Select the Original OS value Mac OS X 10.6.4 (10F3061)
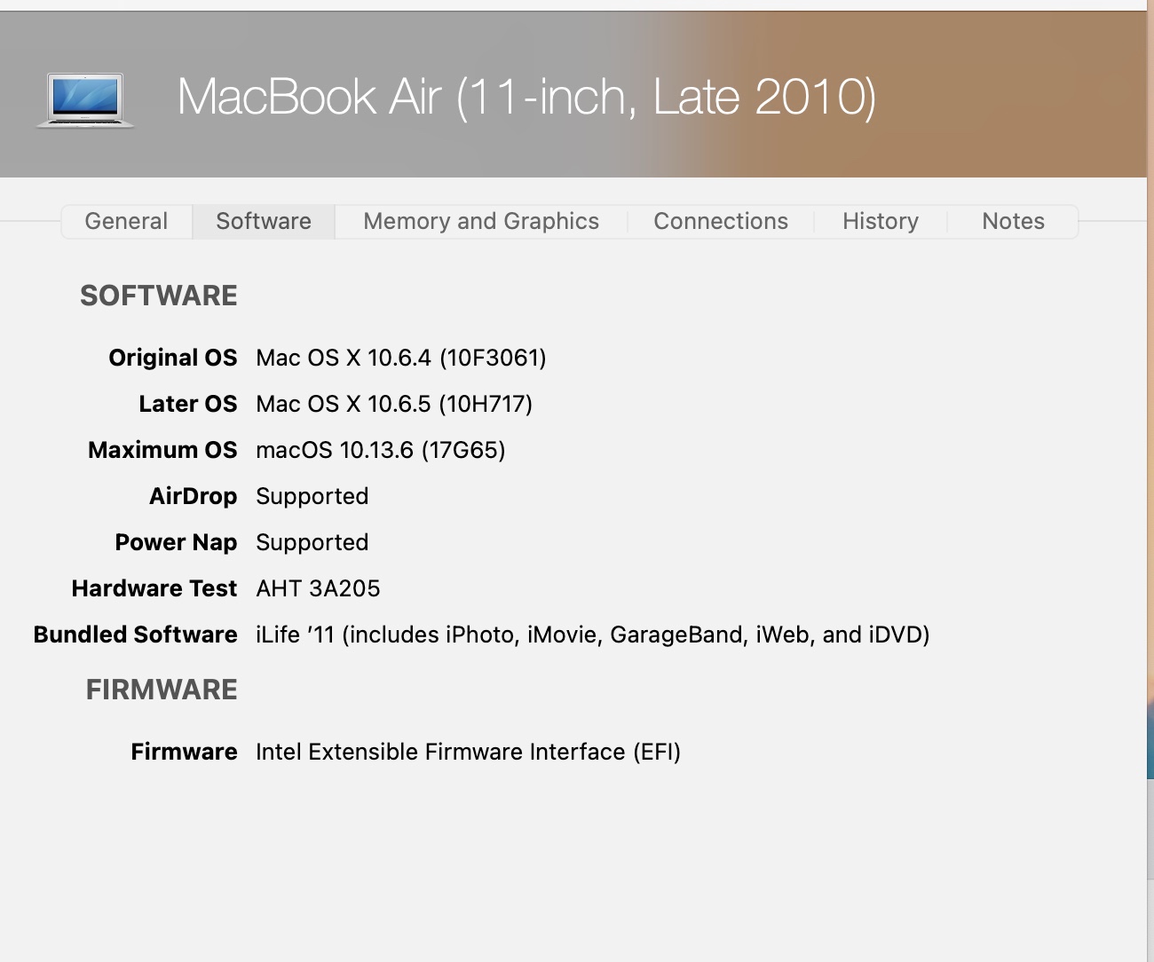The image size is (1154, 962). [x=401, y=358]
